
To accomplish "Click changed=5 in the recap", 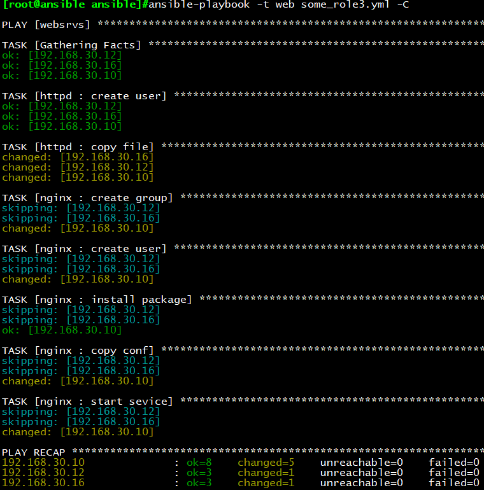I will [266, 463].
